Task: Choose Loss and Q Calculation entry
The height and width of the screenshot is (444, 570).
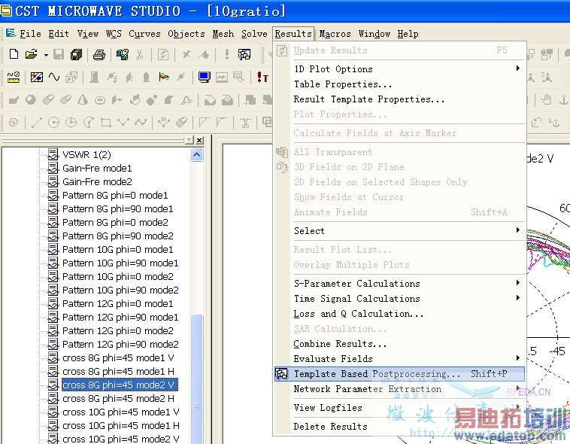Action: click(x=399, y=313)
